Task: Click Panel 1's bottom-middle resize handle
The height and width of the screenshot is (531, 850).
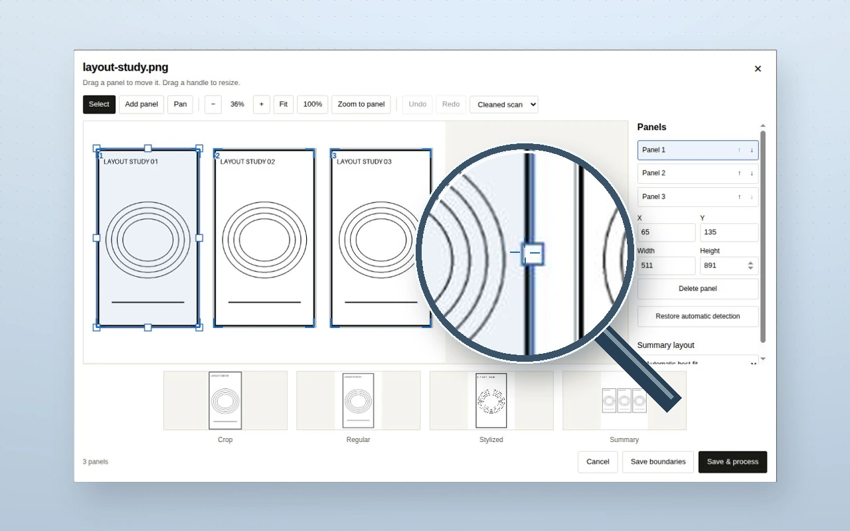Action: point(148,327)
